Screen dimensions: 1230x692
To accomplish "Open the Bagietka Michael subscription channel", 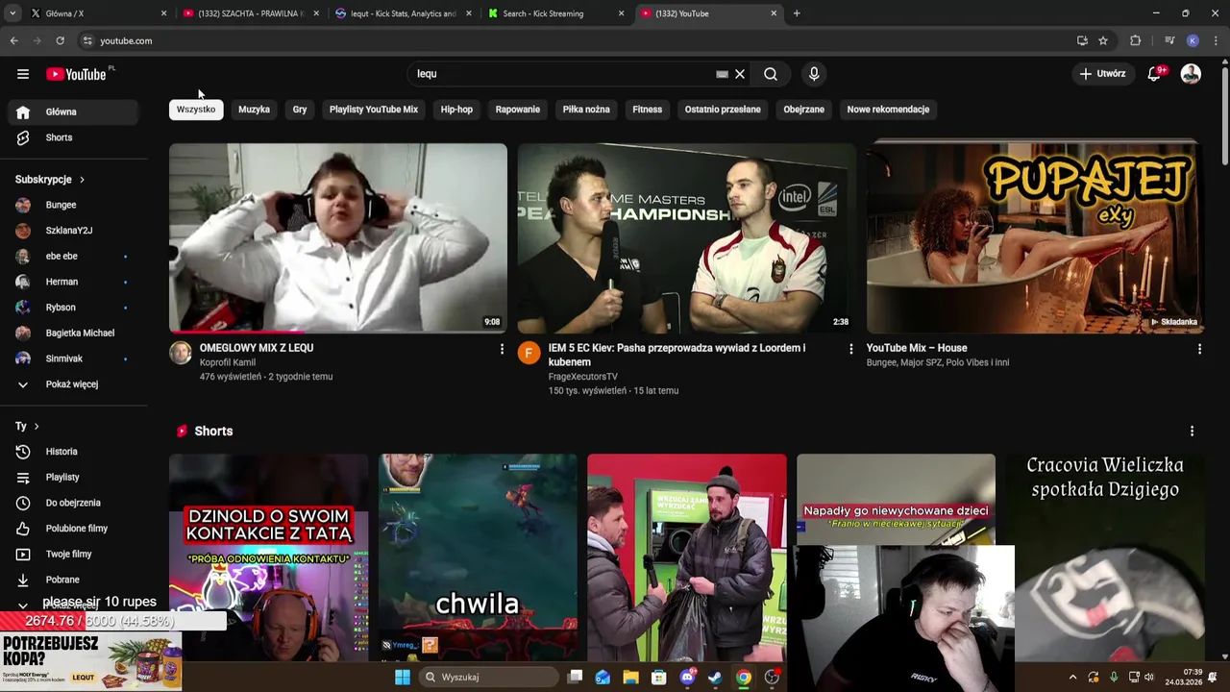I will (x=73, y=333).
